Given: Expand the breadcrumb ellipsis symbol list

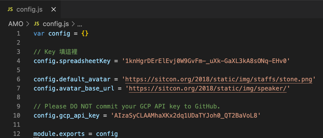Looking at the screenshot, I should coord(80,25).
